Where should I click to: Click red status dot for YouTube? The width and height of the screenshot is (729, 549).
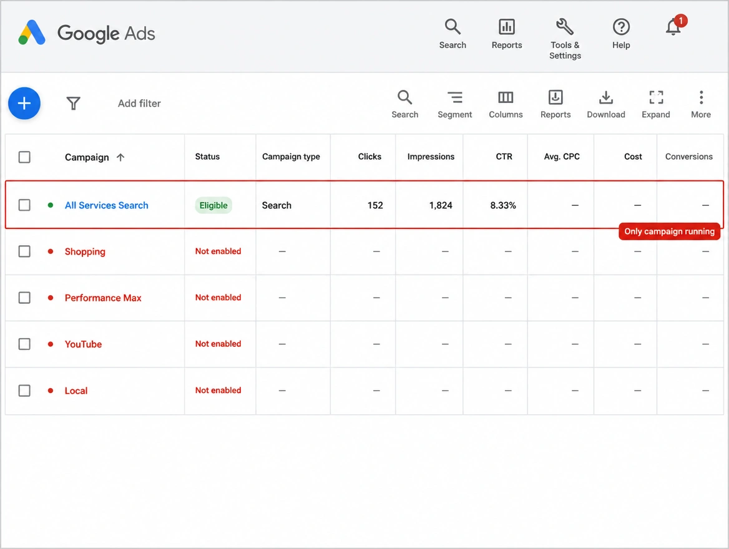(x=50, y=344)
